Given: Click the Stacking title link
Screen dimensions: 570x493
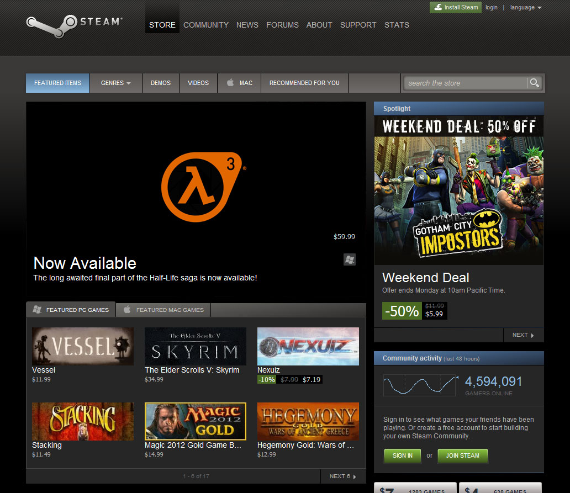Looking at the screenshot, I should pyautogui.click(x=47, y=445).
